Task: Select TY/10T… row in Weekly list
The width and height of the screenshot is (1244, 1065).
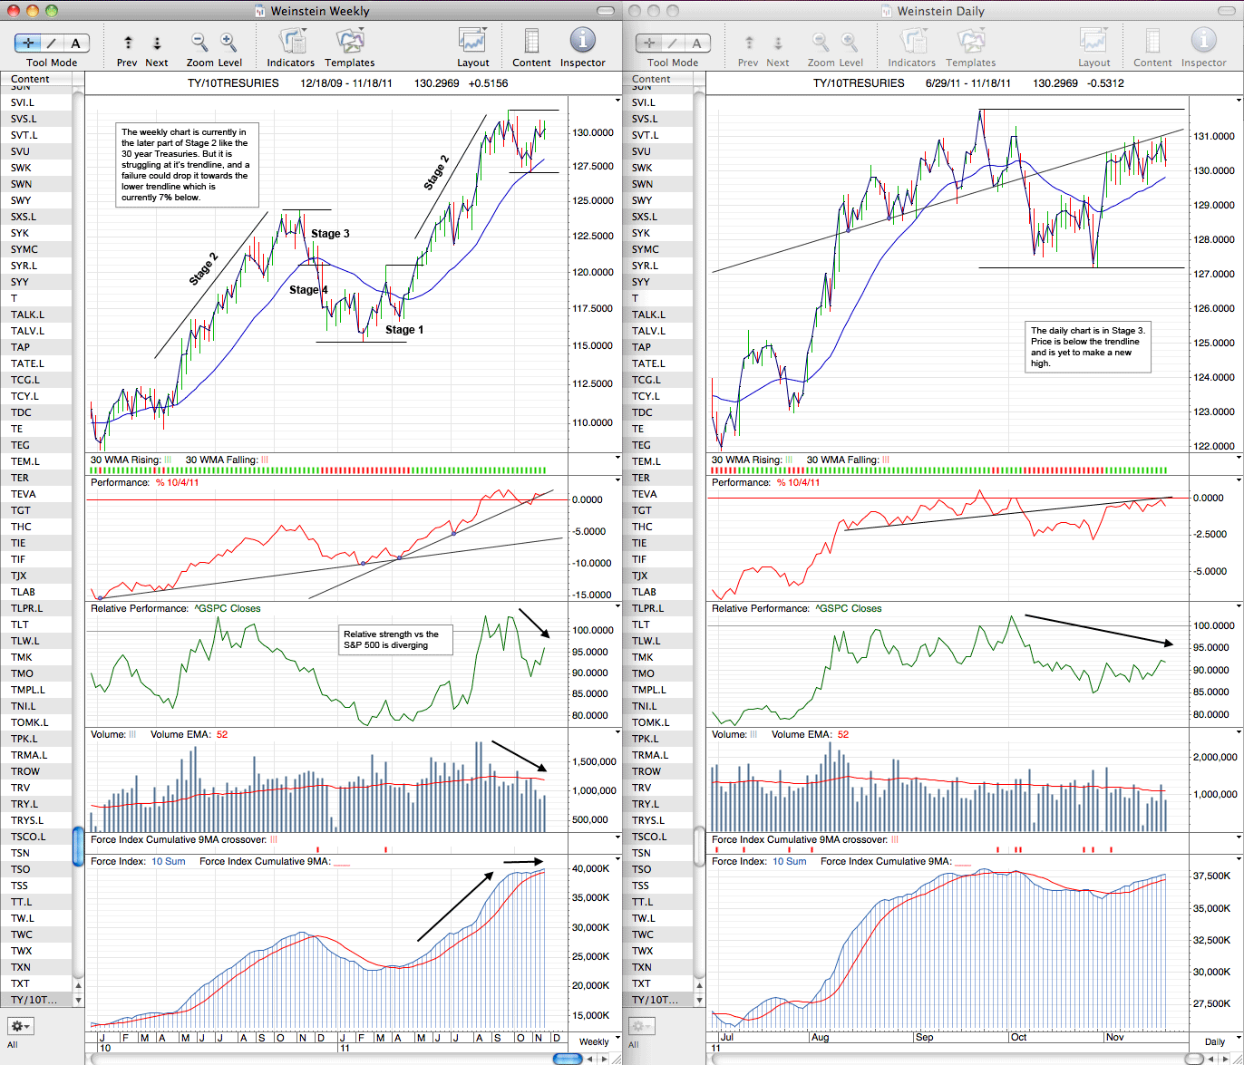Action: (36, 1000)
